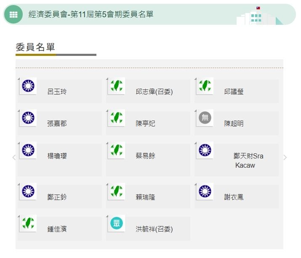The width and height of the screenshot is (301, 258).
Task: Click KMT party emblem beside 呂玉玲
Action: coord(28,86)
